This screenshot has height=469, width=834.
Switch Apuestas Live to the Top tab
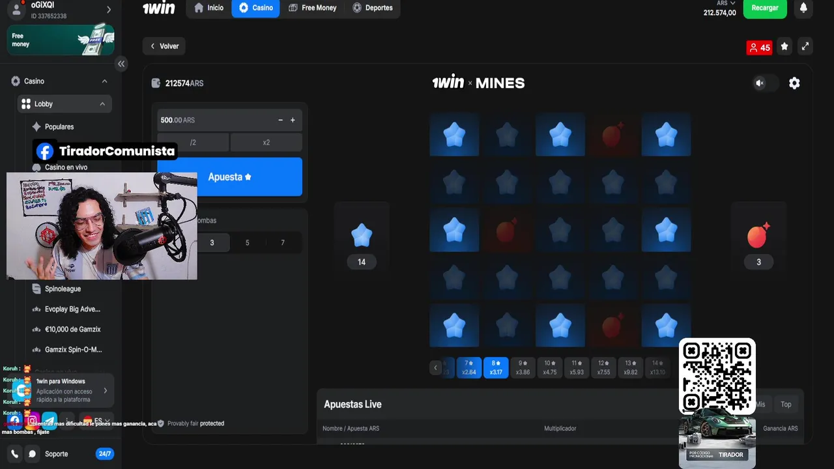point(786,405)
